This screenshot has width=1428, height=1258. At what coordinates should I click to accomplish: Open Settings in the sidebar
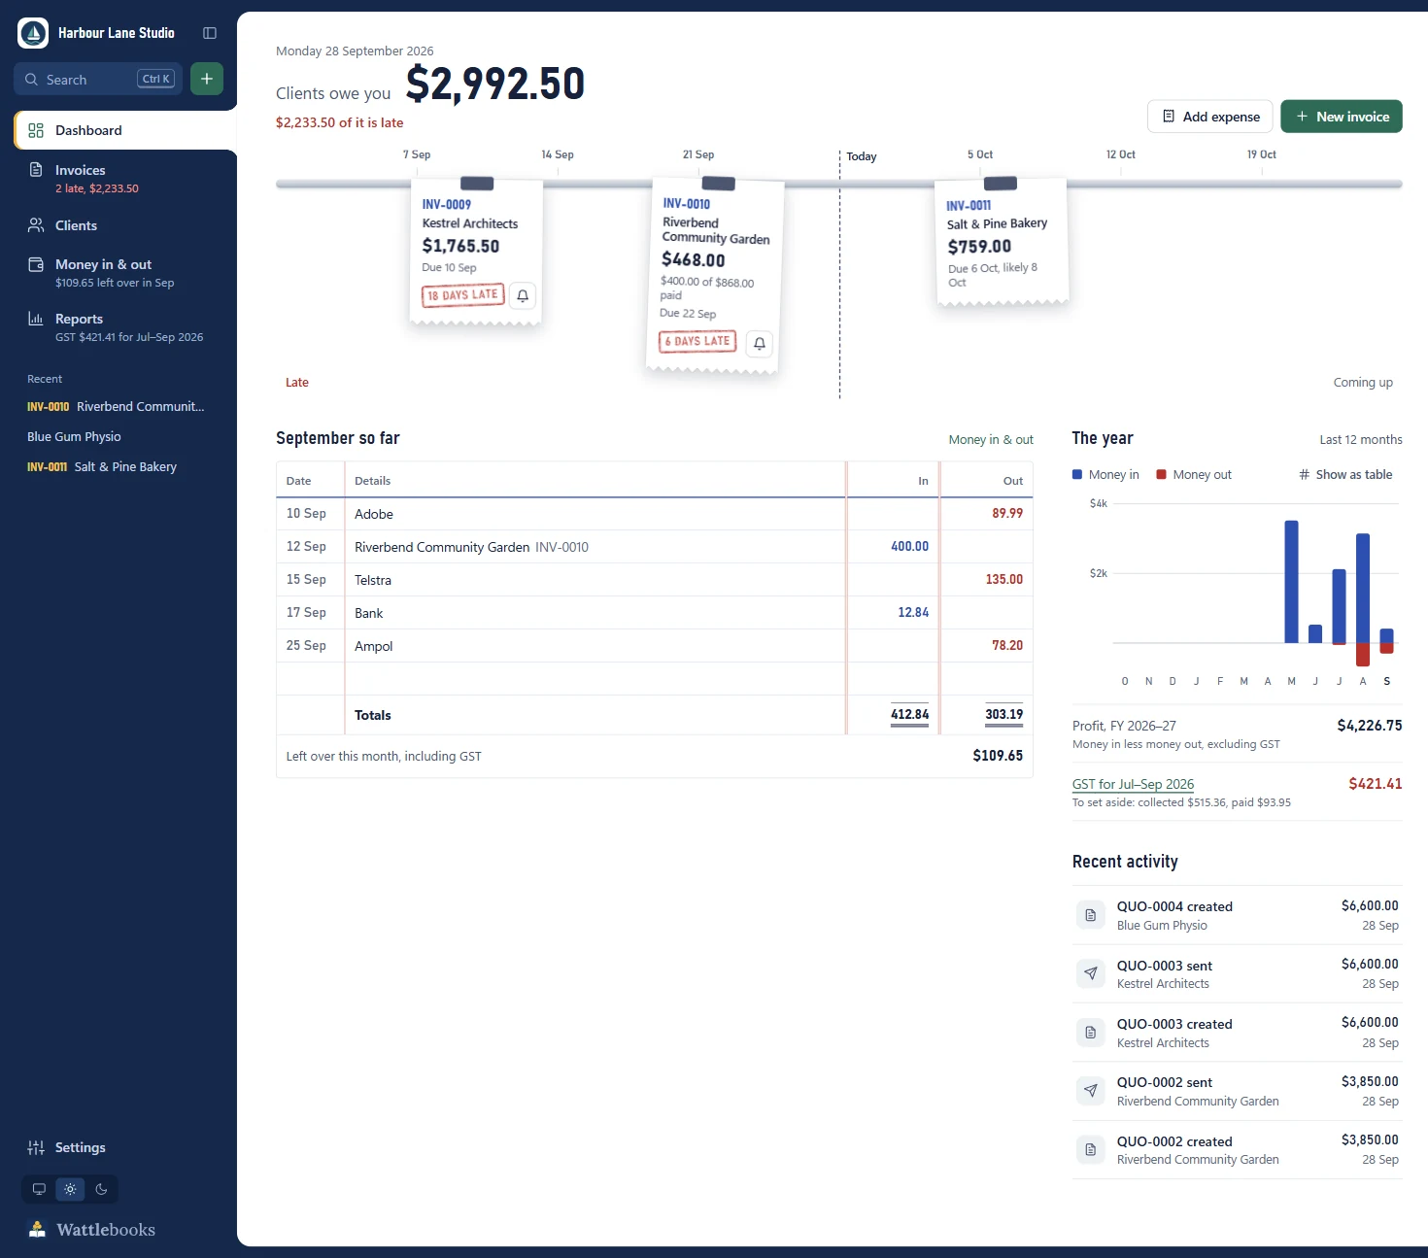119,1147
